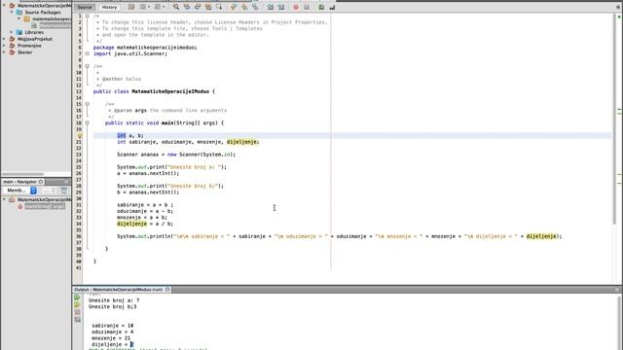The width and height of the screenshot is (623, 350).
Task: Click 'import java.util.Scanner;' line
Action: click(130, 53)
